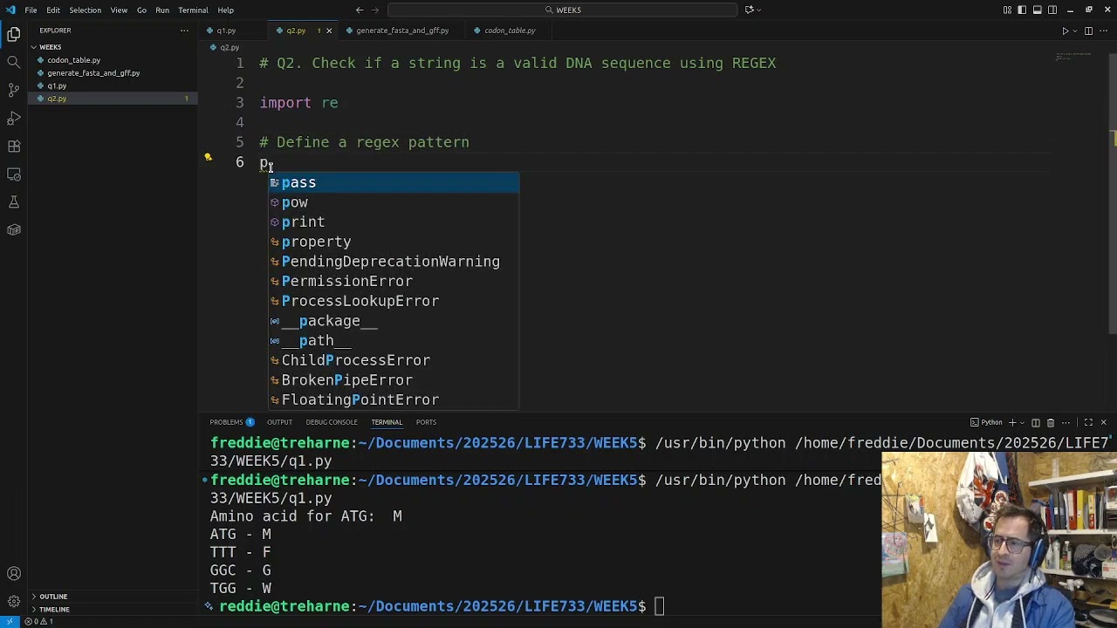Run the Python file with the play button
1117x628 pixels.
[x=1065, y=31]
